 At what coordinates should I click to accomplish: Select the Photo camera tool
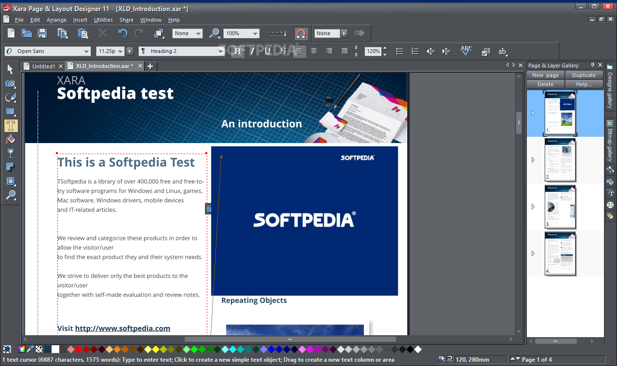11,83
